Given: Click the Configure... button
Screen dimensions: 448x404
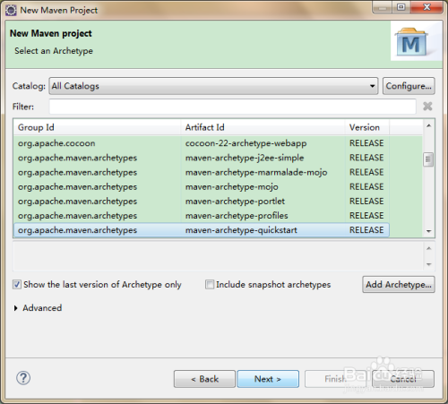Looking at the screenshot, I should coord(409,86).
